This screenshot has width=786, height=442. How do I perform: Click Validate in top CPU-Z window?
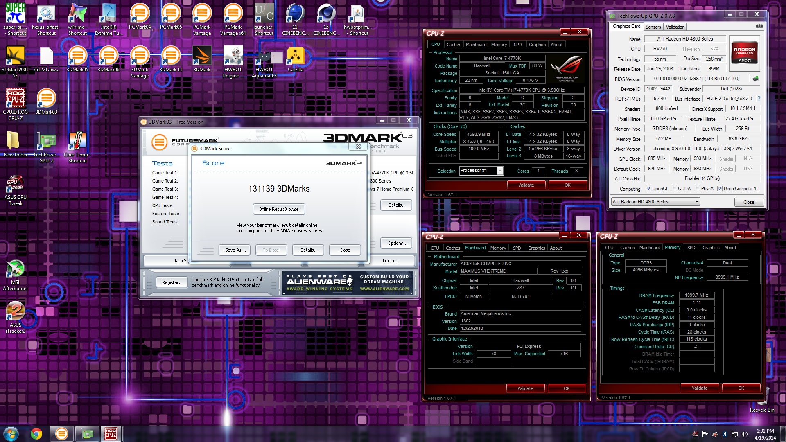point(526,185)
